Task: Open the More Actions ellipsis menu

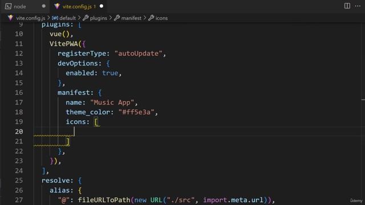Action: (358, 6)
